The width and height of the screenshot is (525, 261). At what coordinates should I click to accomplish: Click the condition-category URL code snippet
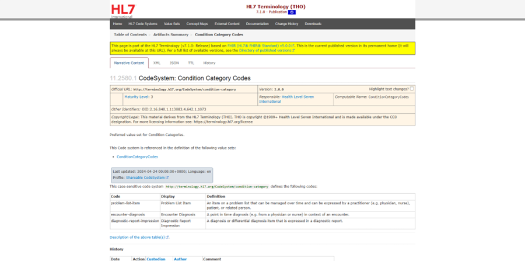pyautogui.click(x=217, y=187)
